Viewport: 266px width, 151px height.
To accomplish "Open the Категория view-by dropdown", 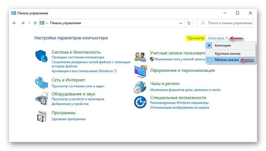I will tap(218, 38).
